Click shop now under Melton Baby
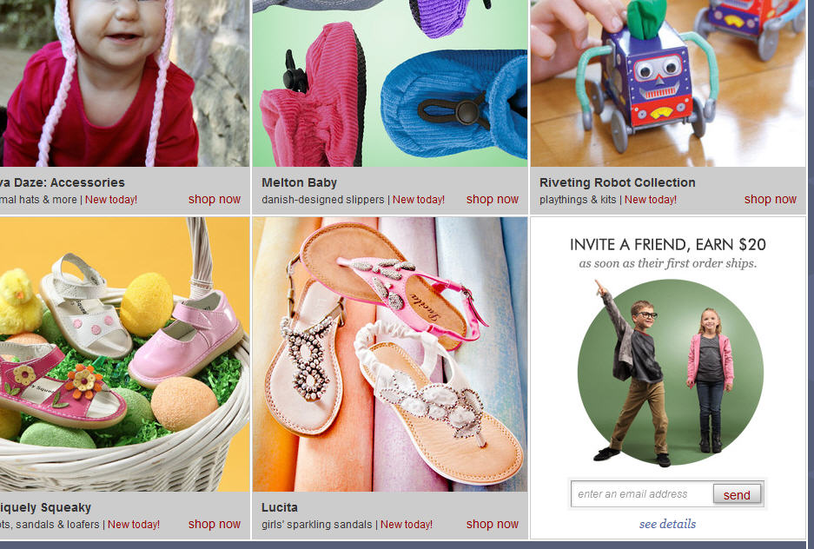Viewport: 814px width, 549px height. (493, 199)
